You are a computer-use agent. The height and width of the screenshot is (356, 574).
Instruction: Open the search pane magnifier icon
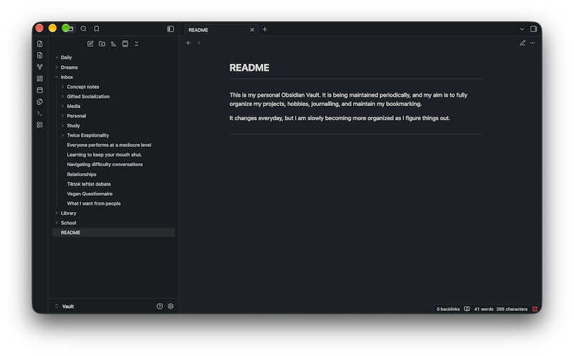coord(83,29)
